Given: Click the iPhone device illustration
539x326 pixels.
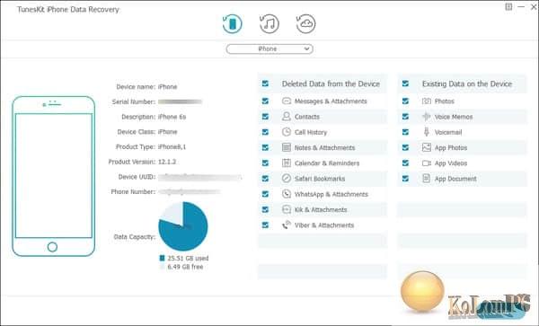Looking at the screenshot, I should pos(53,176).
